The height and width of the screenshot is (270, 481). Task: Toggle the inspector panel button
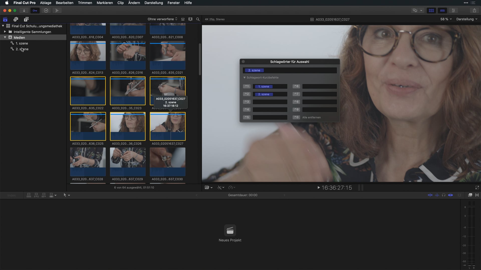pos(453,10)
